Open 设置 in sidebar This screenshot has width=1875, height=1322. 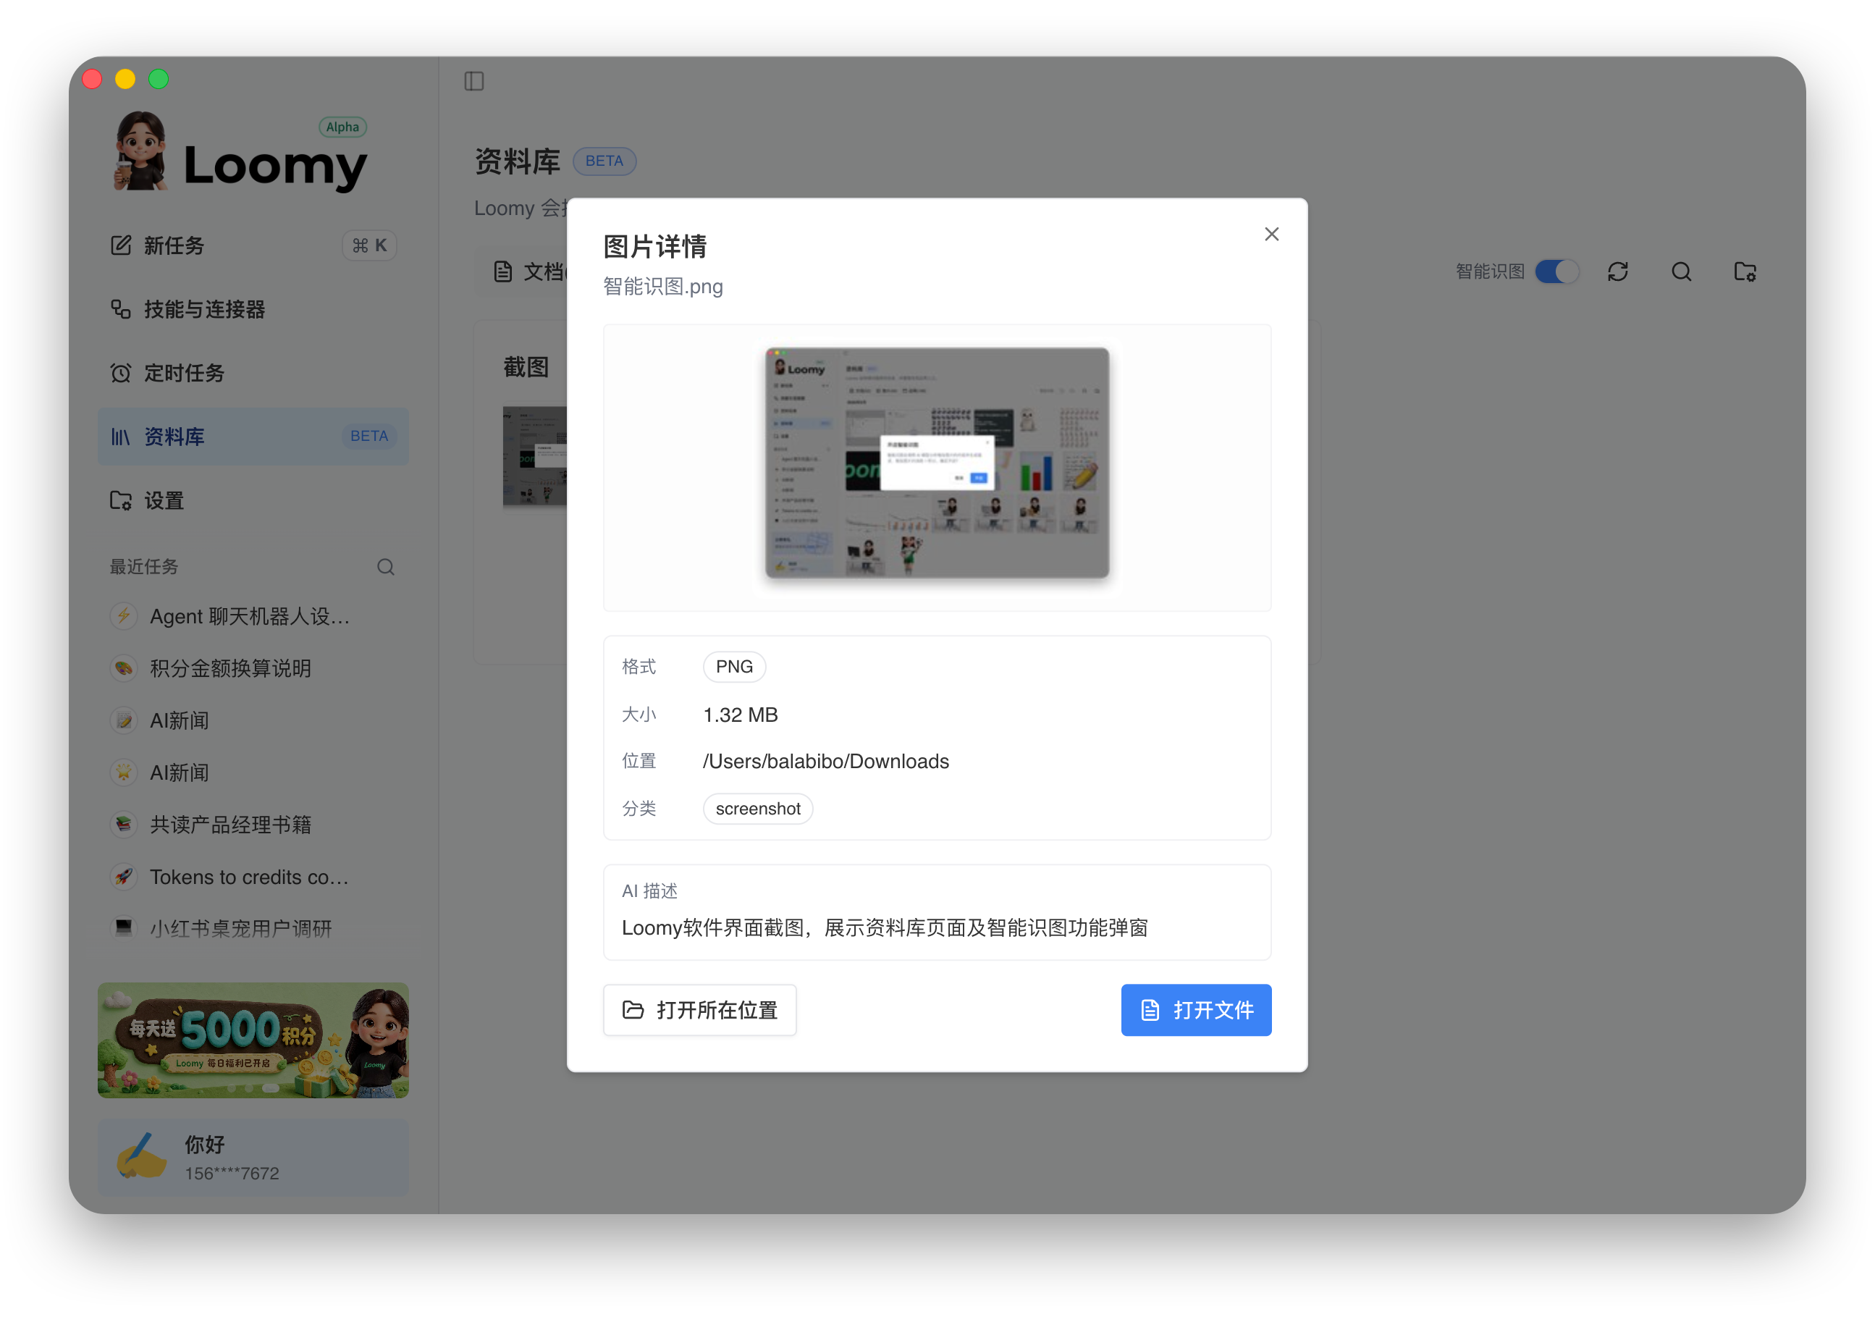[x=253, y=500]
